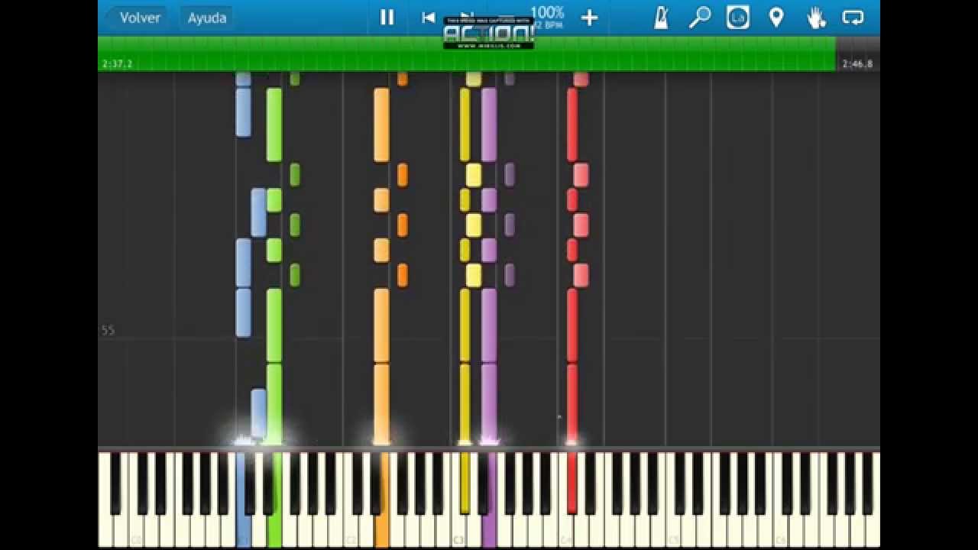Open zoom with the magnifier icon

point(699,18)
